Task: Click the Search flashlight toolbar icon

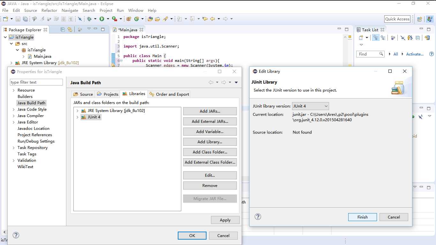Action: click(165, 19)
